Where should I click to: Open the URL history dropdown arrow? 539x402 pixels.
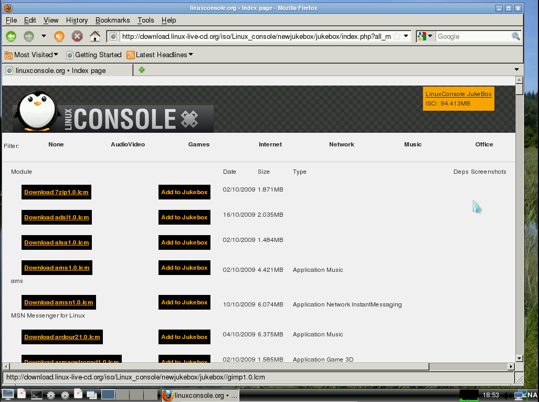click(x=406, y=36)
